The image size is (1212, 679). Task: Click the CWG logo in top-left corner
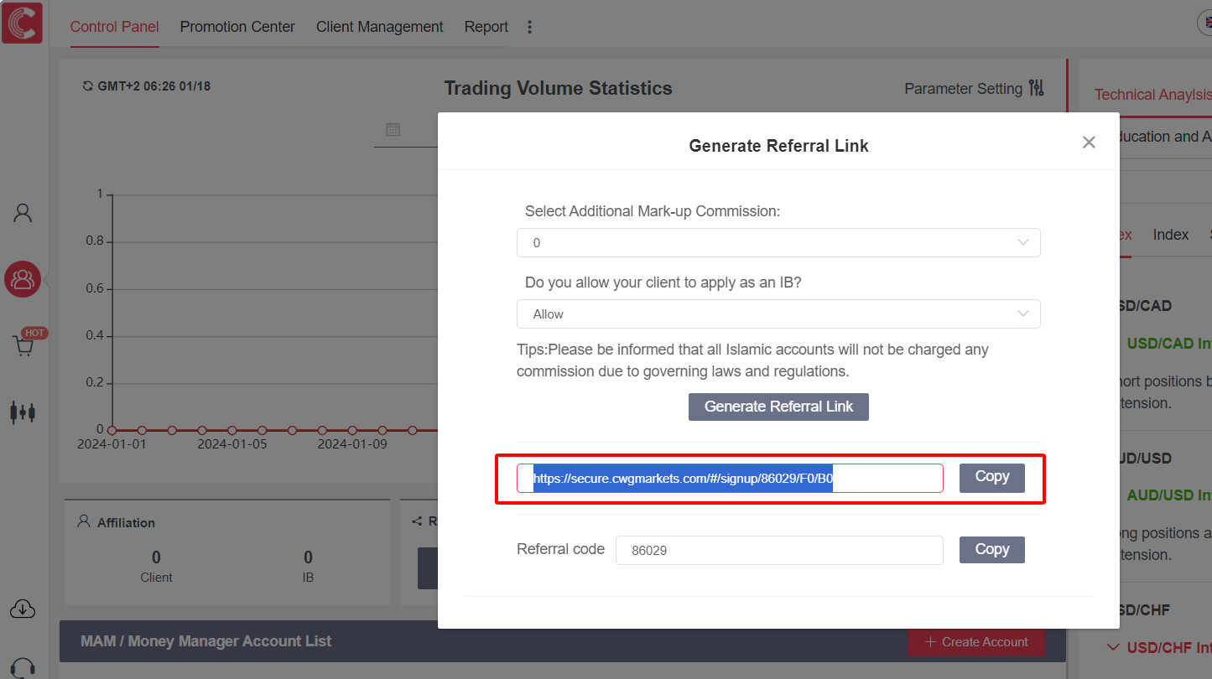(22, 23)
